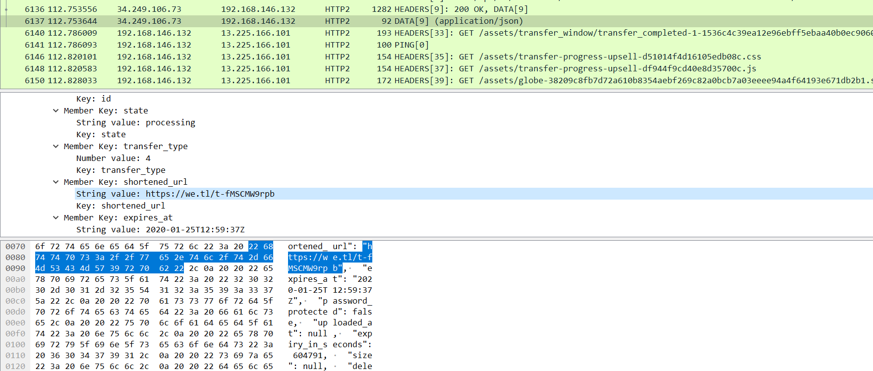Screen dimensions: 873x371
Task: Select packet 6148 upsell js request
Action: (436, 68)
